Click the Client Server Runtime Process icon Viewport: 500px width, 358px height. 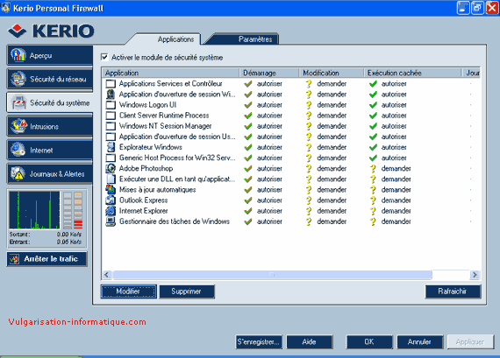pyautogui.click(x=111, y=116)
